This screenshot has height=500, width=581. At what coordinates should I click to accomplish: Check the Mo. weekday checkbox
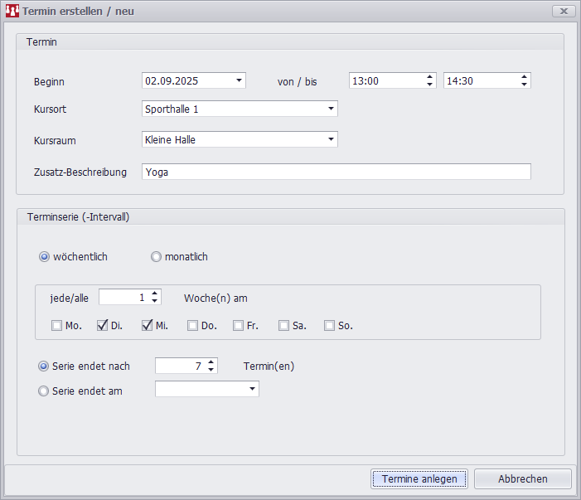coord(57,326)
